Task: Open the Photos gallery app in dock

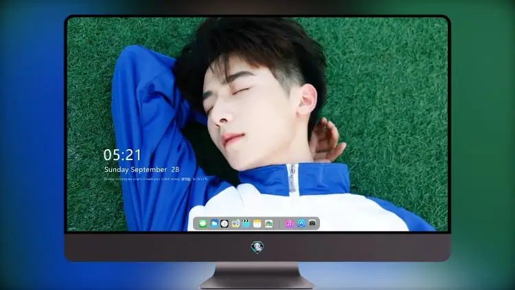Action: click(x=268, y=223)
